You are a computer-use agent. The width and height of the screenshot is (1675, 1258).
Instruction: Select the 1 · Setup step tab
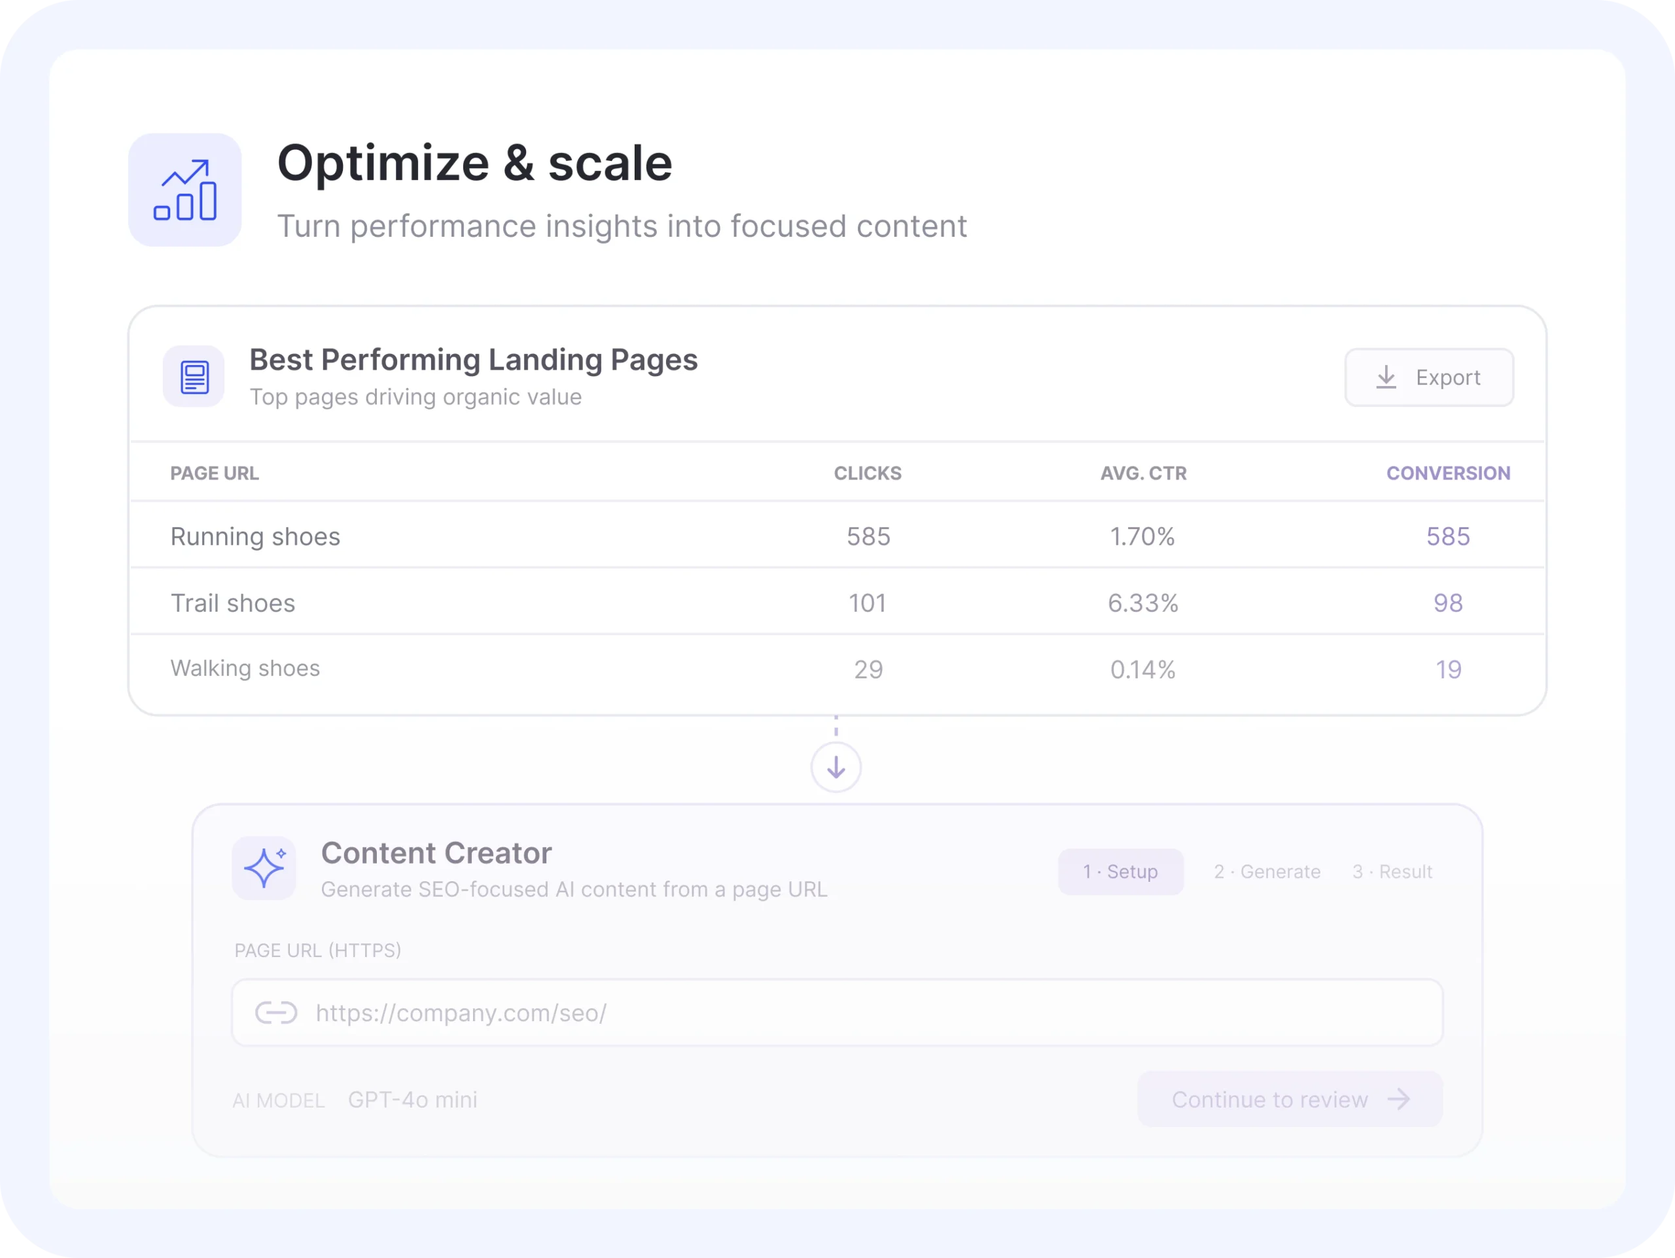click(x=1121, y=872)
